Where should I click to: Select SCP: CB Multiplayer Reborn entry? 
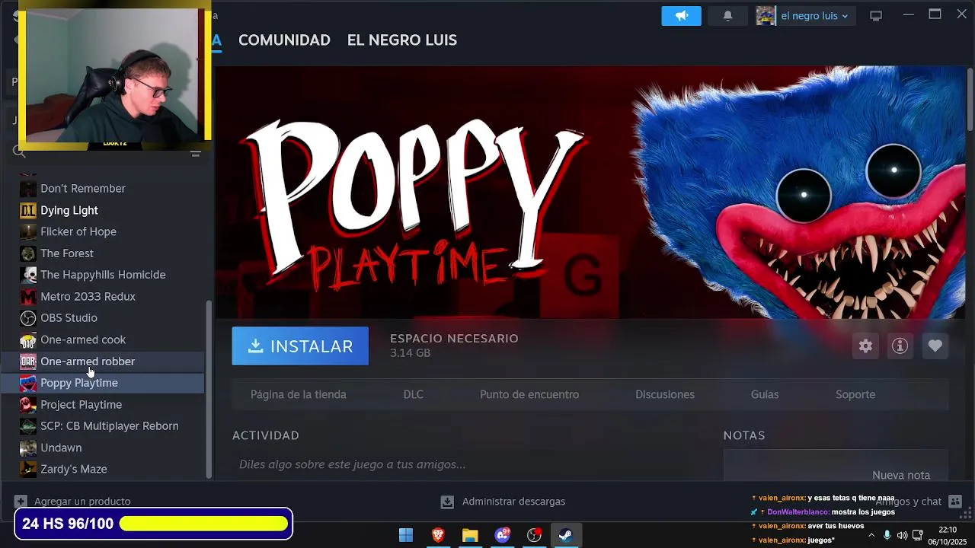coord(111,426)
